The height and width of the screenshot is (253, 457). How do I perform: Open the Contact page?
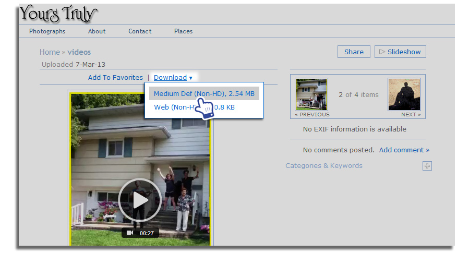tap(140, 31)
